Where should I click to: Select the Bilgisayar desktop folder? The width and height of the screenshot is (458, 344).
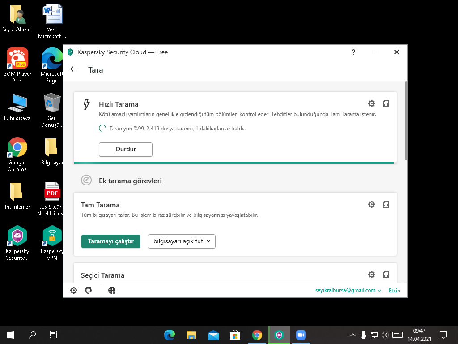[x=52, y=151]
